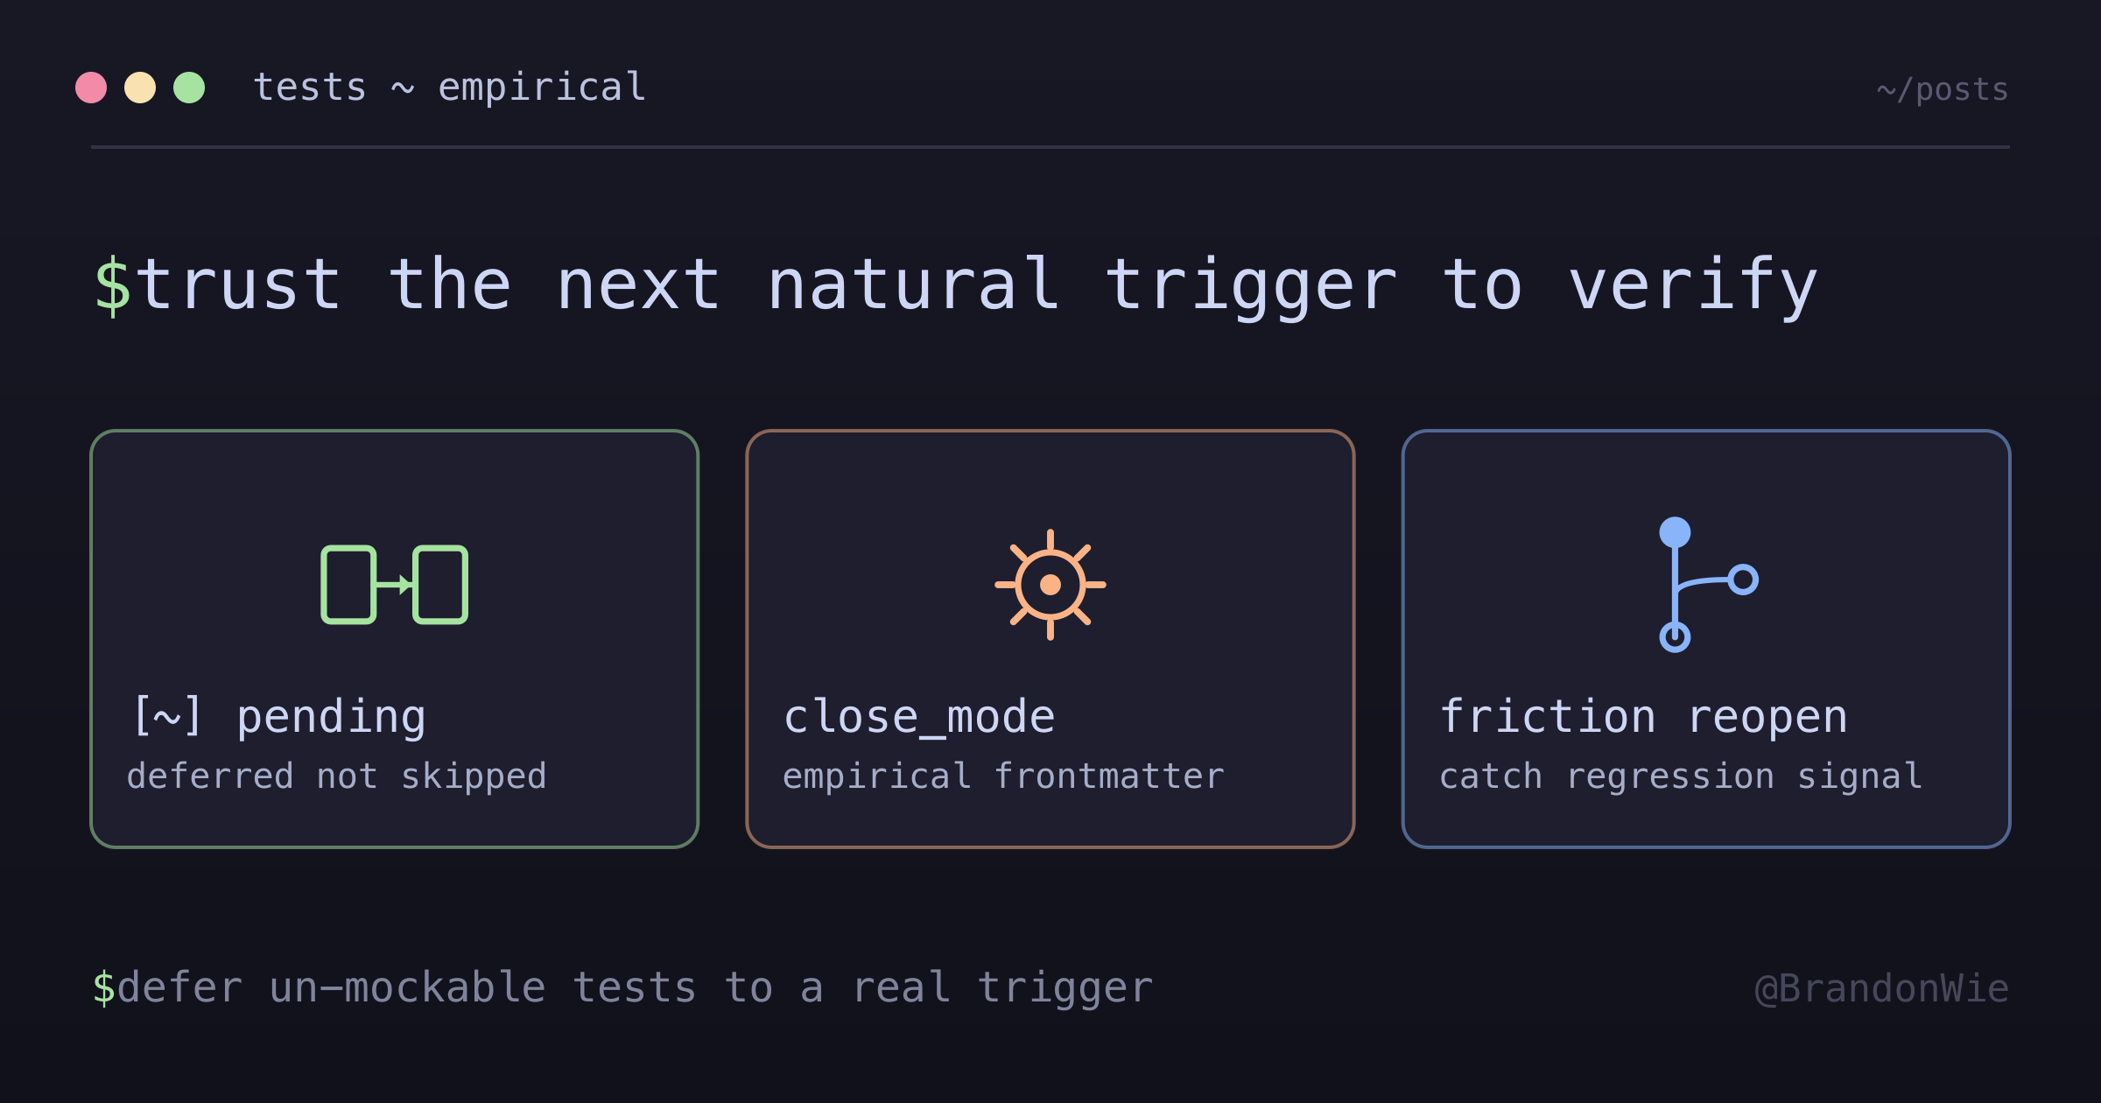Select the "[~] pending" card title
This screenshot has height=1103, width=2101.
(278, 716)
